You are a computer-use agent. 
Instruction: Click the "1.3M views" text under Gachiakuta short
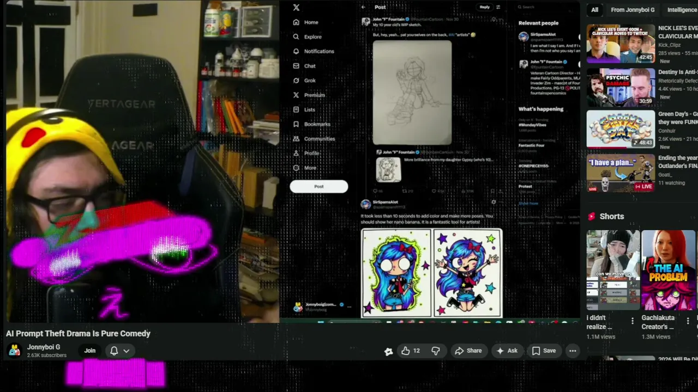[x=655, y=337]
